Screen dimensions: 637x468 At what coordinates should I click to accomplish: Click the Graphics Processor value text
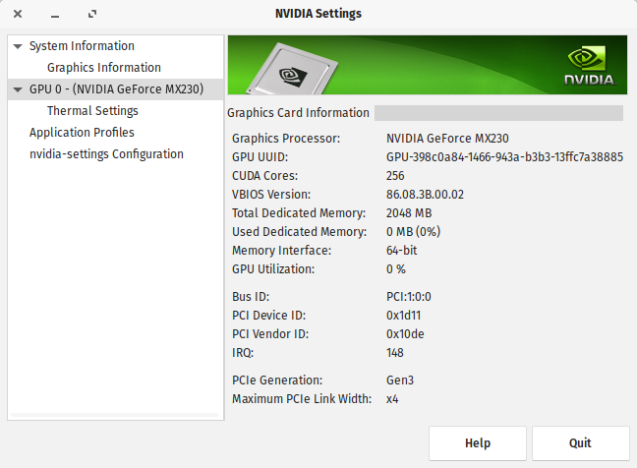446,139
